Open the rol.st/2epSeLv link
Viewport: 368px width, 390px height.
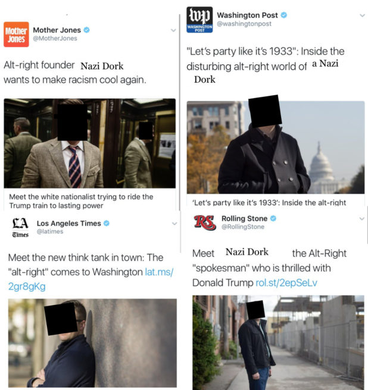[x=286, y=283]
